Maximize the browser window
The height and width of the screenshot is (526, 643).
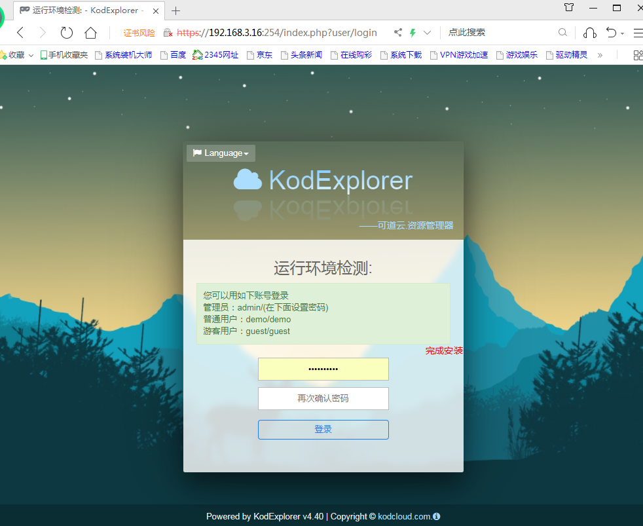(x=617, y=8)
